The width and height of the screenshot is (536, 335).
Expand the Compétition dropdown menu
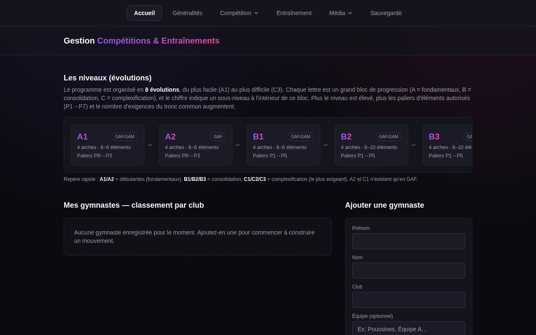[x=239, y=13]
